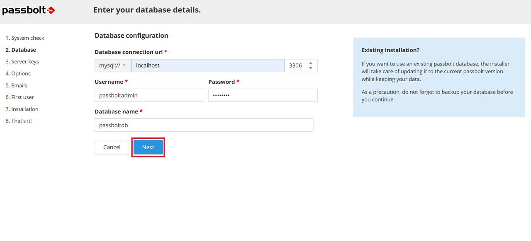
Task: Open the mysql:// protocol dropdown
Action: pos(113,65)
